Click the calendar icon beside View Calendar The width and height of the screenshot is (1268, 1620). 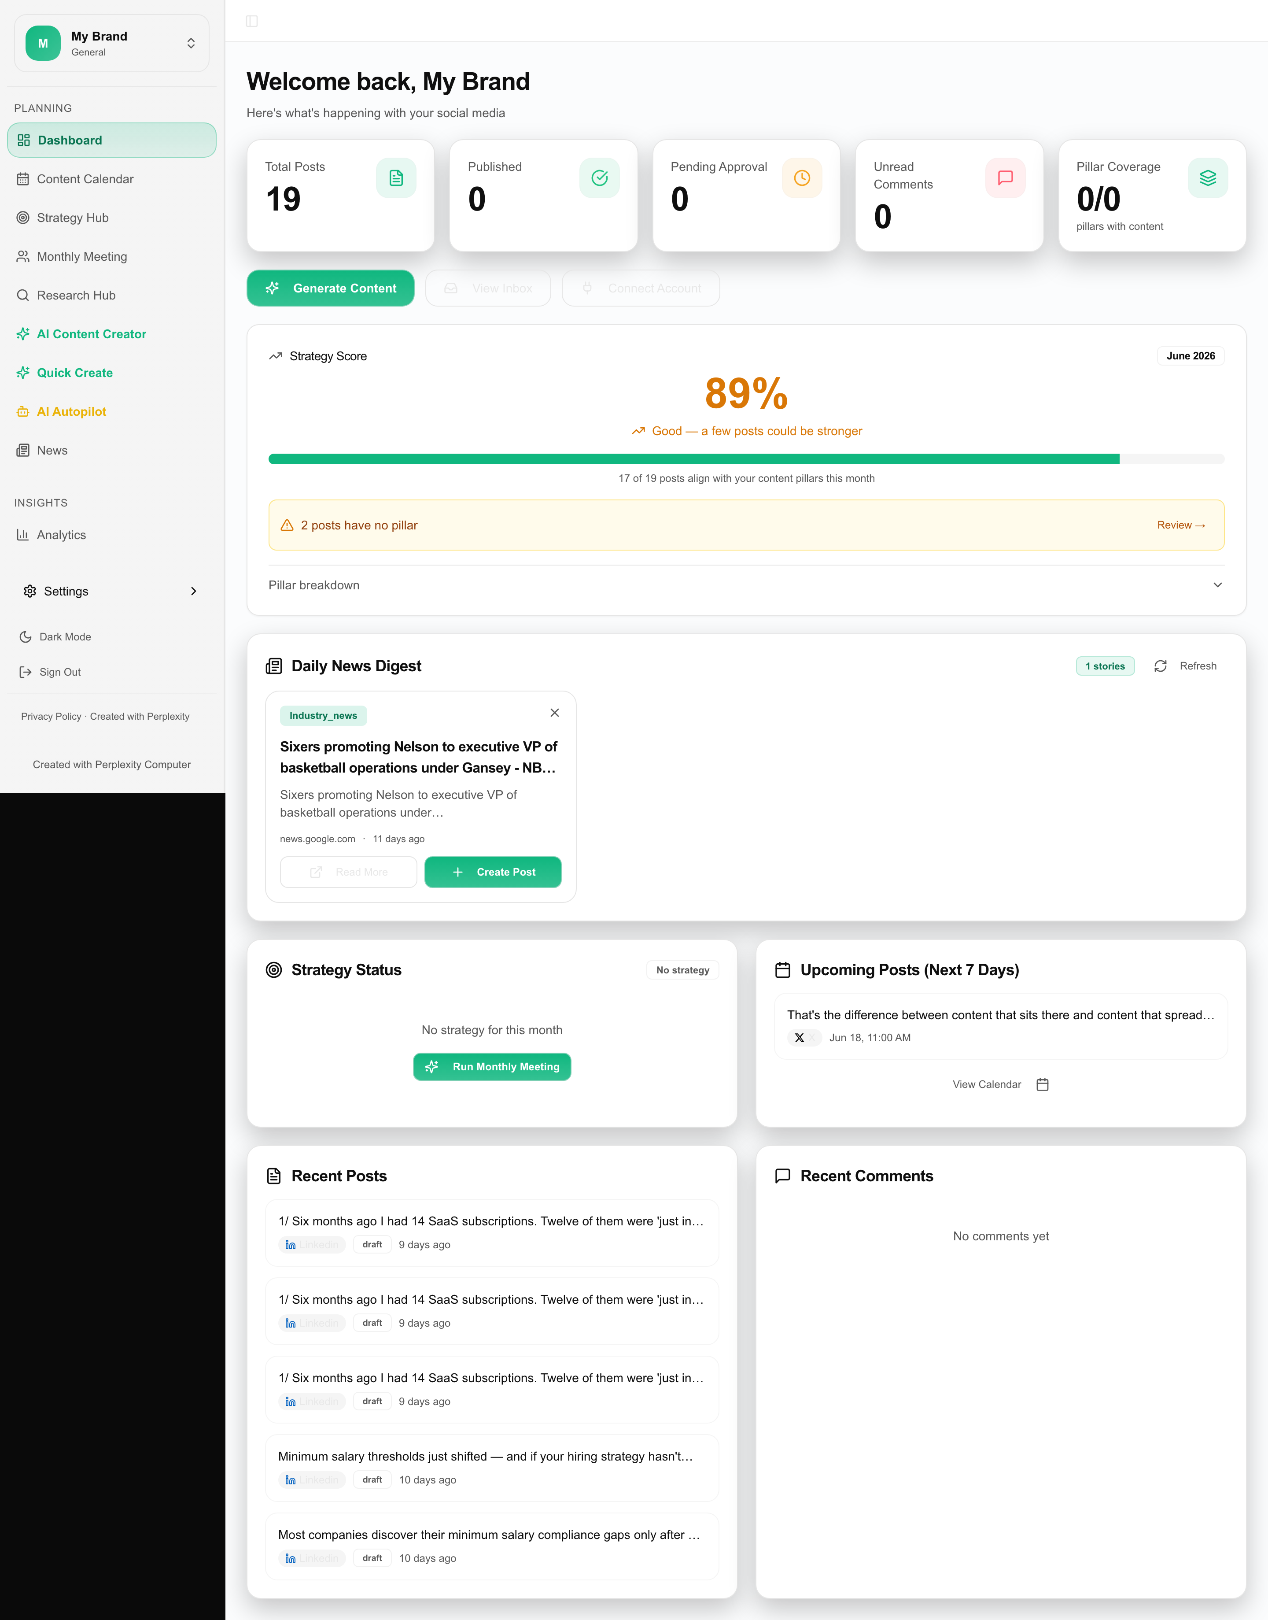(1042, 1084)
